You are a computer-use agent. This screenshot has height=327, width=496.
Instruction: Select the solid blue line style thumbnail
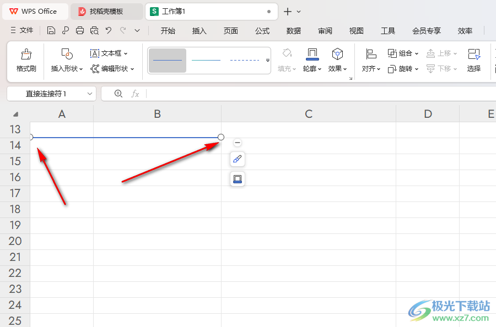tap(168, 61)
